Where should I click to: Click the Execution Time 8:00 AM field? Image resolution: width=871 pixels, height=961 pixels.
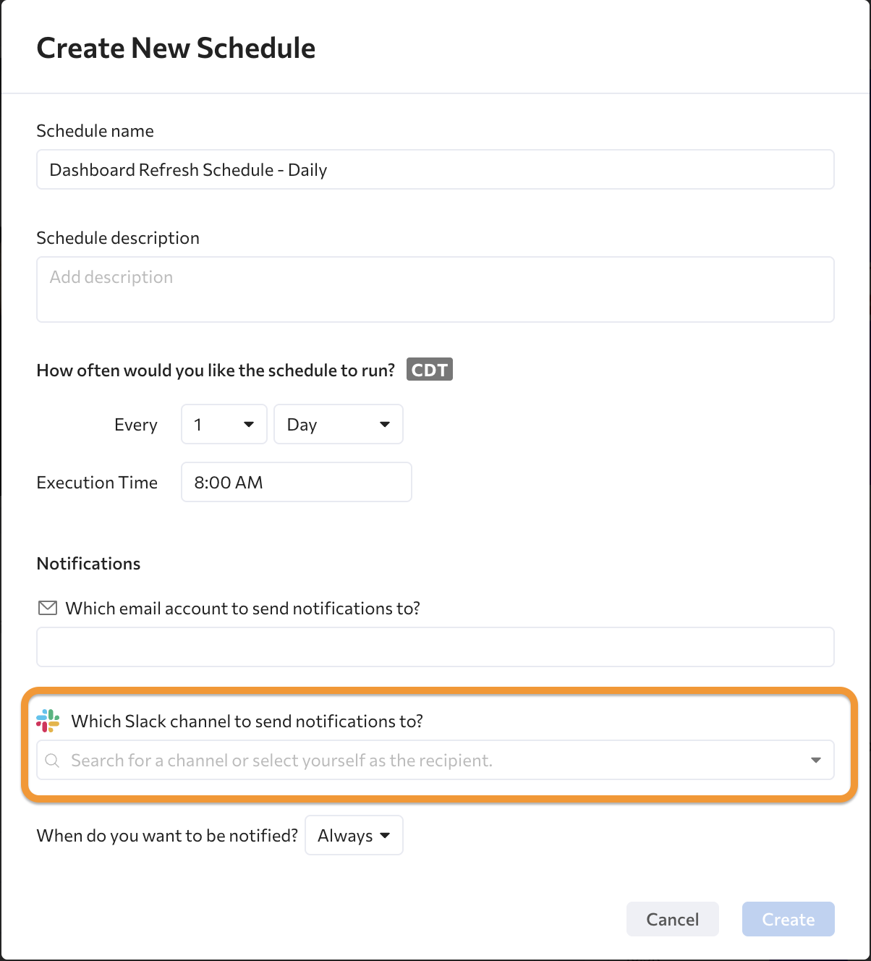[x=297, y=482]
